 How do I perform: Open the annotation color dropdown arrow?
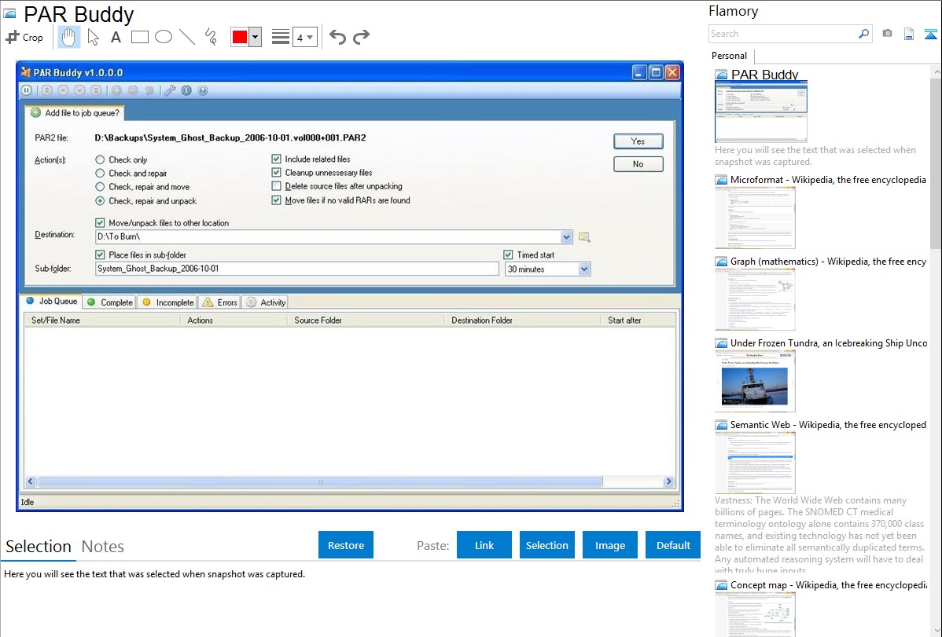point(255,37)
